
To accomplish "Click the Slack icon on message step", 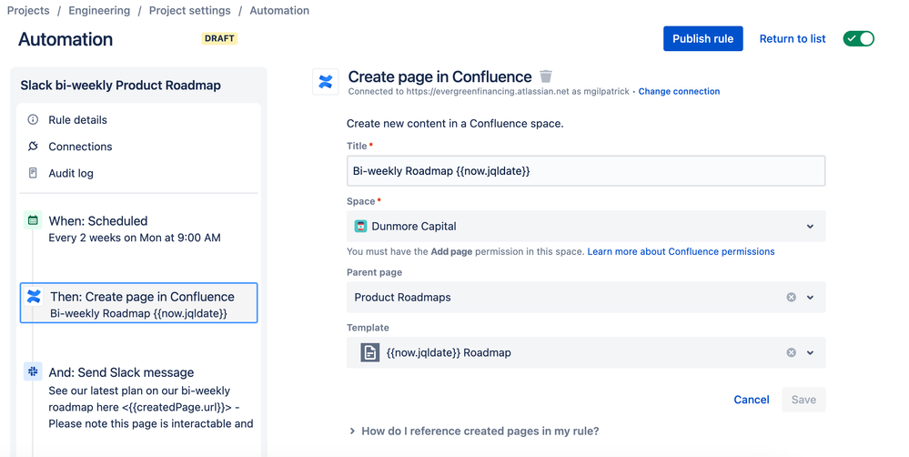I will (x=34, y=371).
